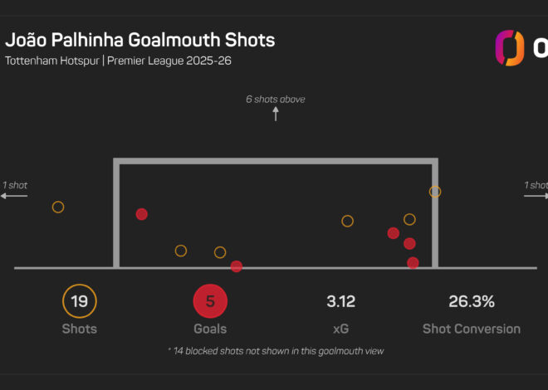Click the shot marker on the right post
This screenshot has width=548, height=390.
pyautogui.click(x=435, y=192)
